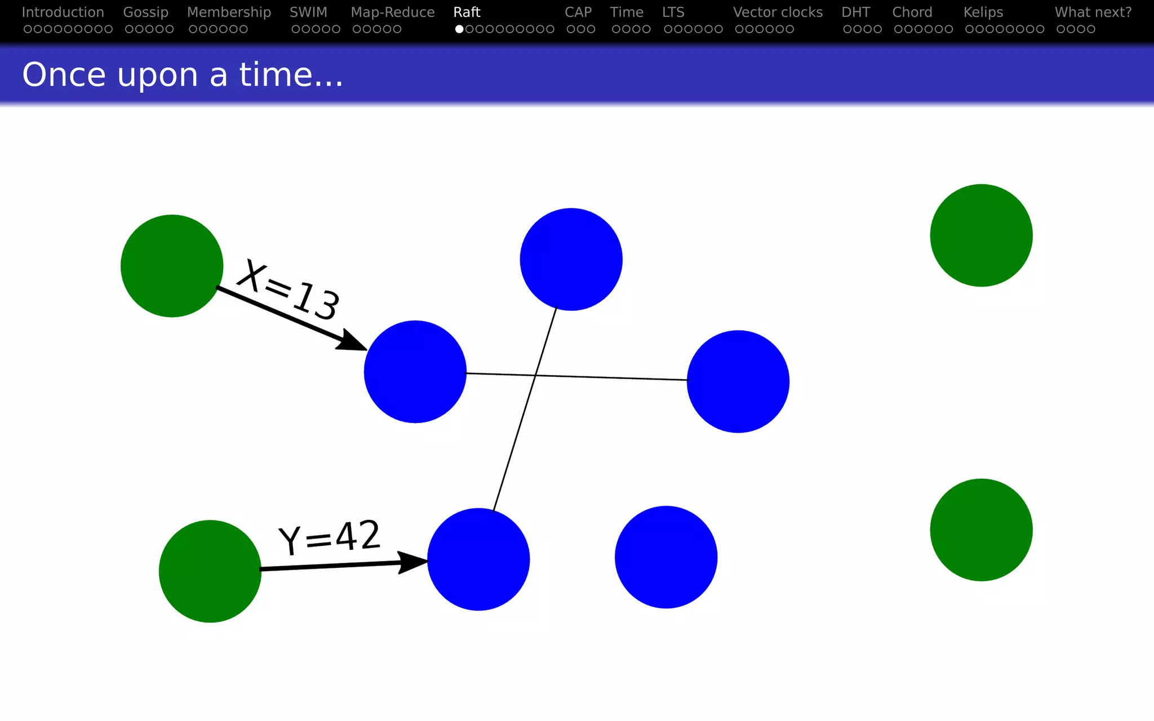This screenshot has width=1154, height=721.
Task: Select the Kelips section link
Action: point(983,12)
